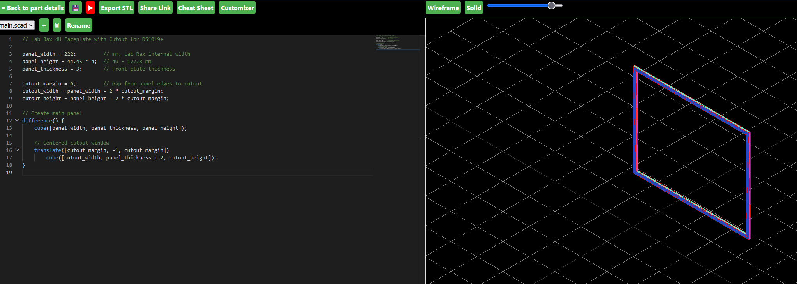Add a new file with plus icon
Viewport: 797px width, 284px height.
[44, 25]
